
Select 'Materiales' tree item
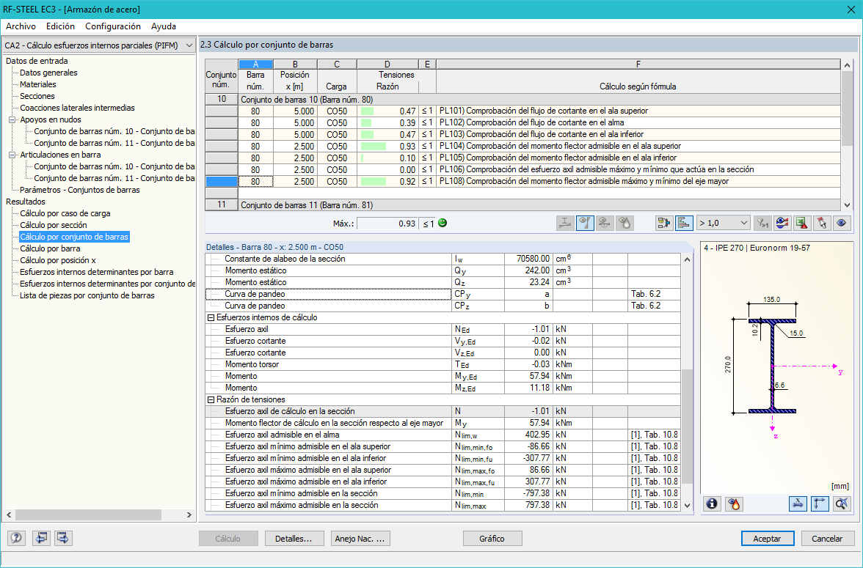pyautogui.click(x=38, y=85)
